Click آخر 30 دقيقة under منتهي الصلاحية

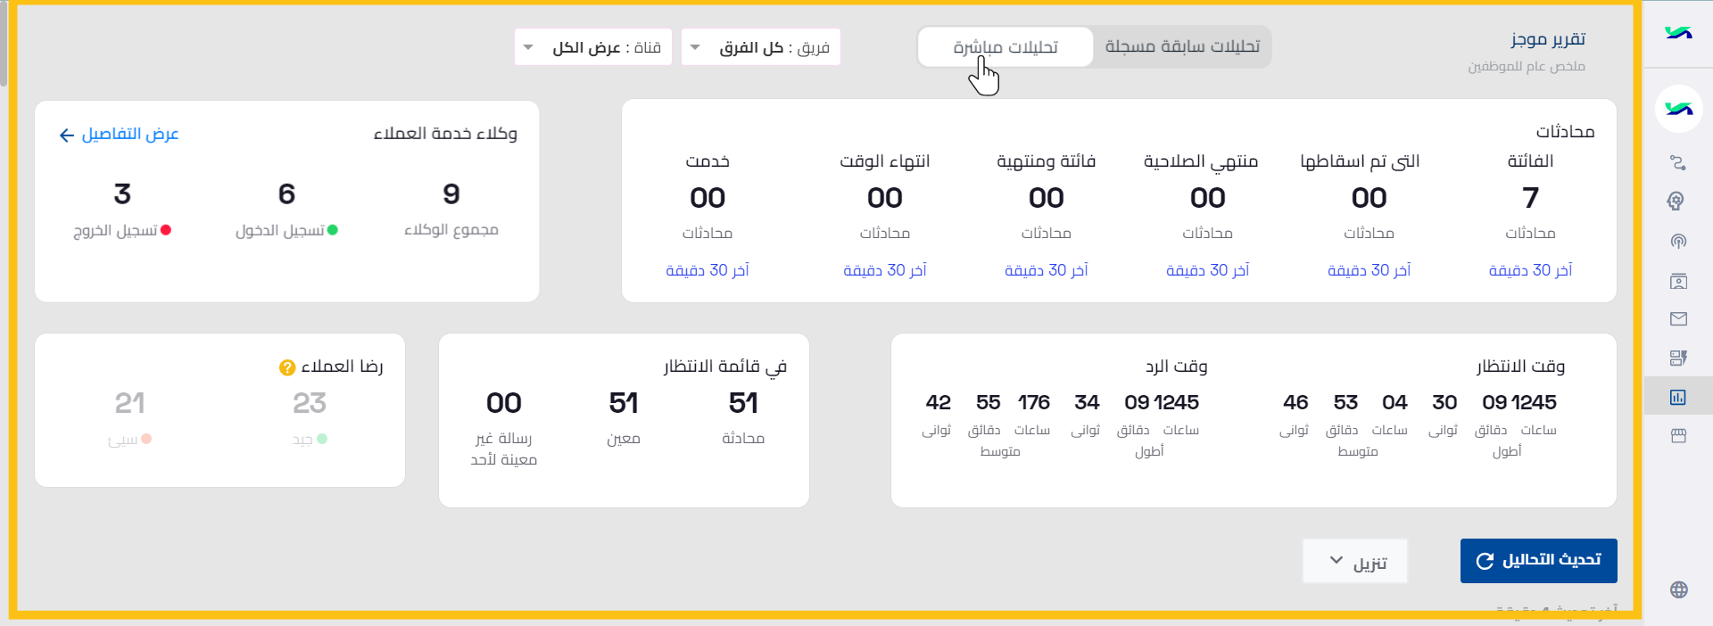1207,270
